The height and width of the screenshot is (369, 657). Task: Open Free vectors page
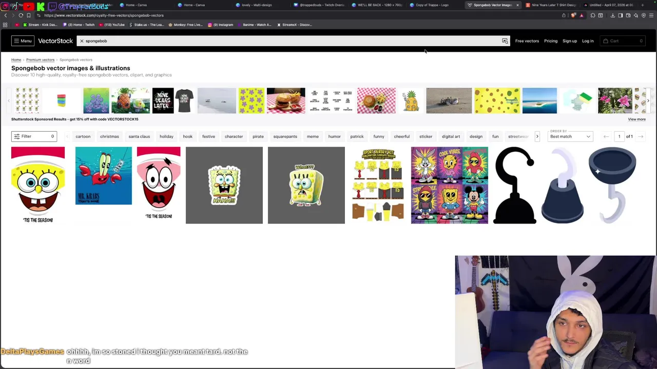pyautogui.click(x=527, y=41)
